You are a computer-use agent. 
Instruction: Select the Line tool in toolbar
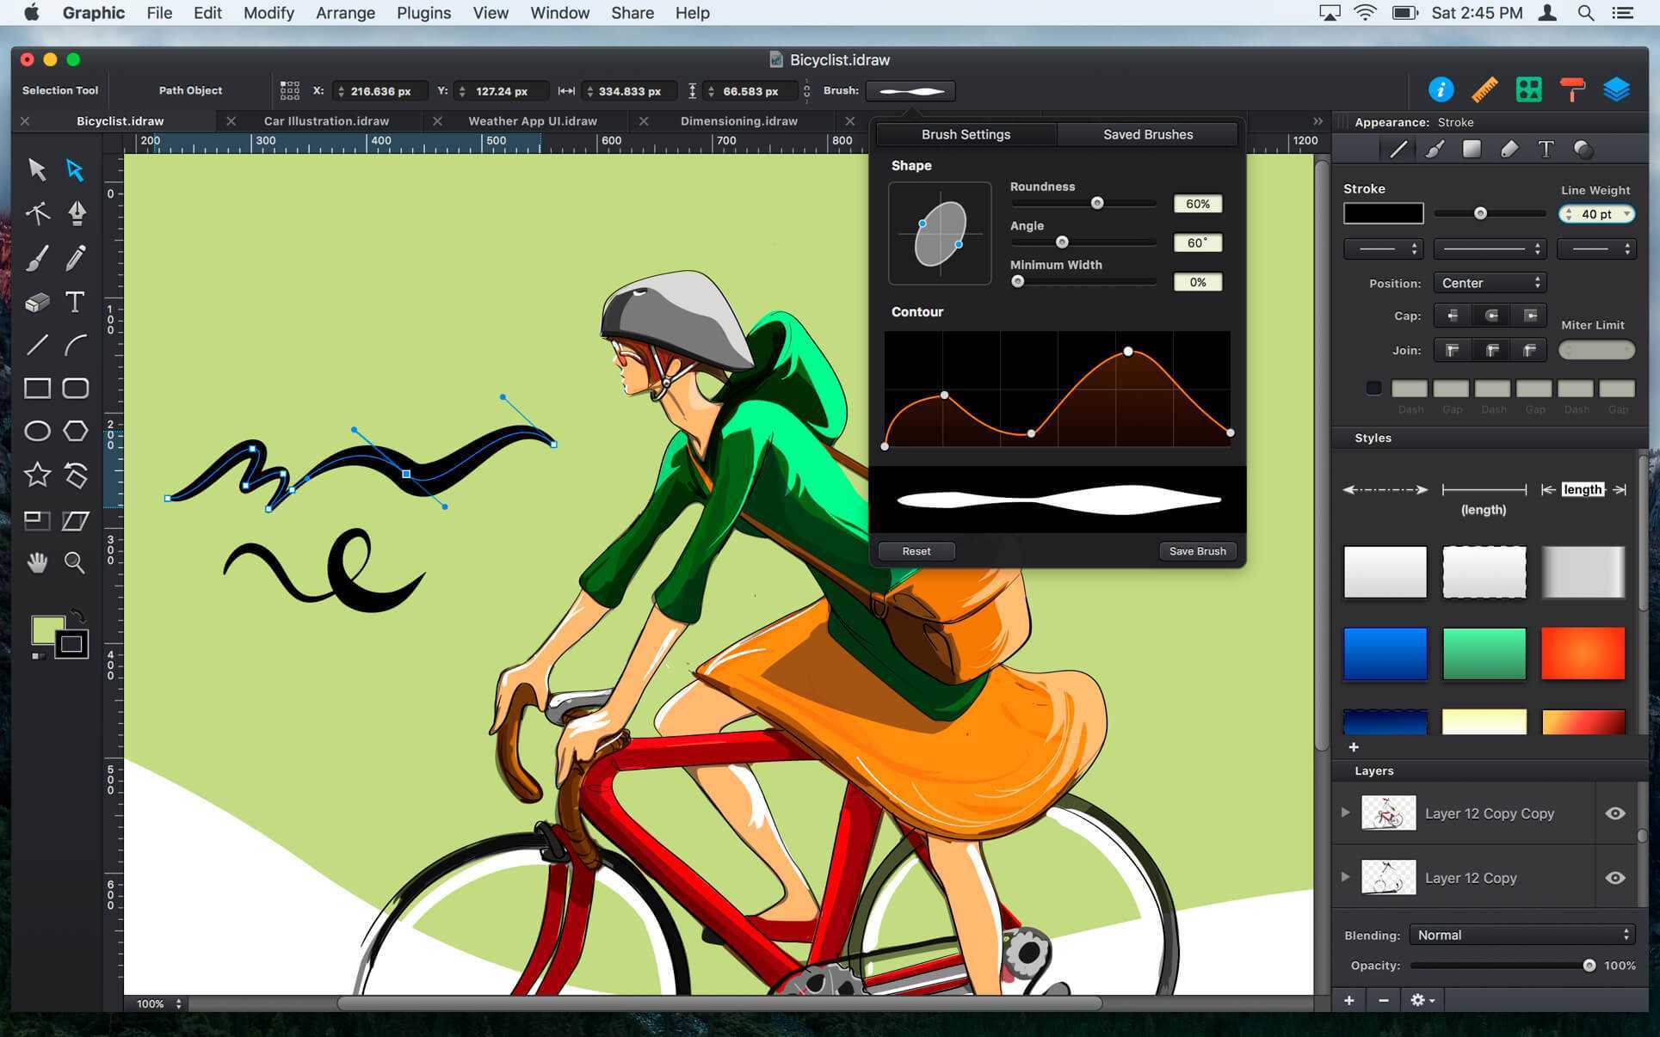tap(36, 344)
